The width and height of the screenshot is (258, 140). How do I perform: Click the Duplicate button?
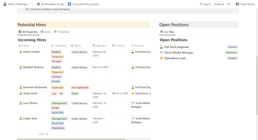point(219,4)
